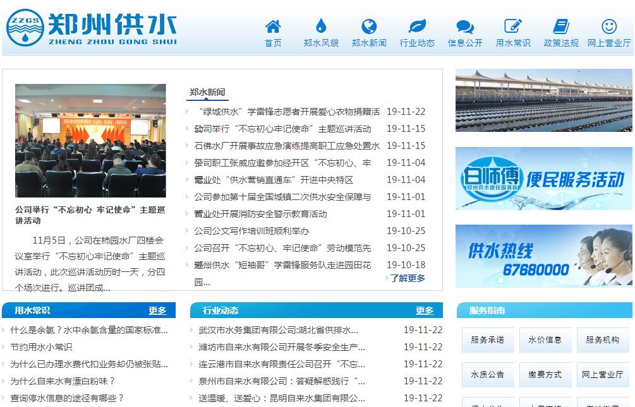Click the meeting photo thumbnail
This screenshot has width=635, height=407.
[90, 140]
